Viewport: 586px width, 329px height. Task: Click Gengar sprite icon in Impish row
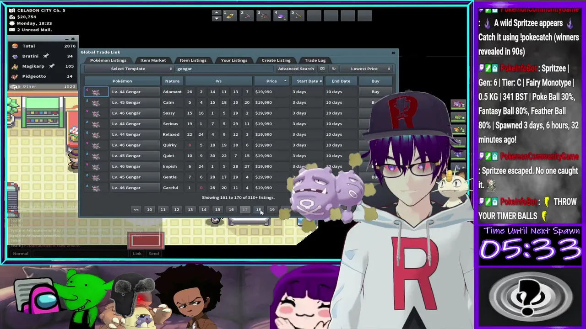[96, 166]
